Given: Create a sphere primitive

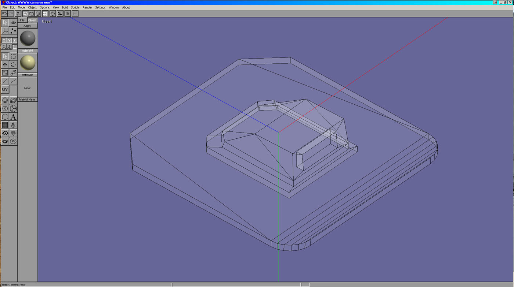Looking at the screenshot, I should point(5,100).
